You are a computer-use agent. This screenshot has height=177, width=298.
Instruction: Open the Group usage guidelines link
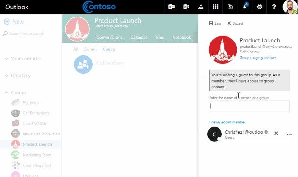click(258, 58)
